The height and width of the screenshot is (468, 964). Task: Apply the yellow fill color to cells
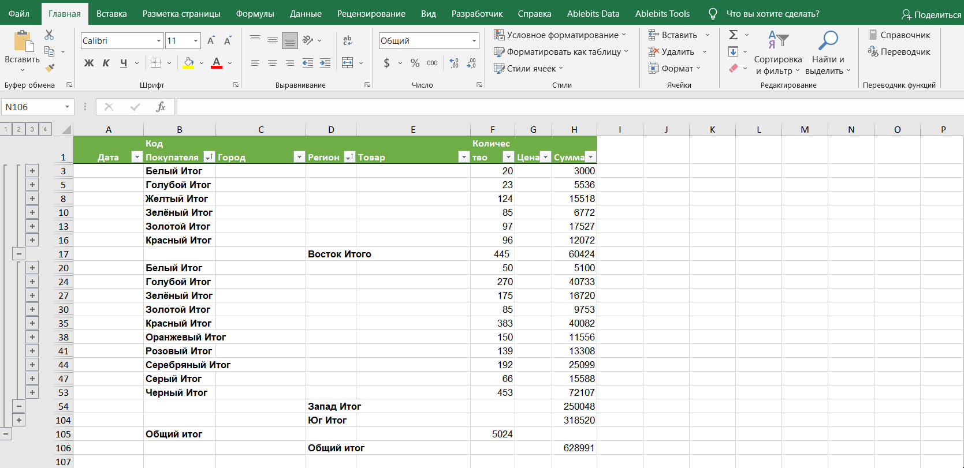point(188,63)
